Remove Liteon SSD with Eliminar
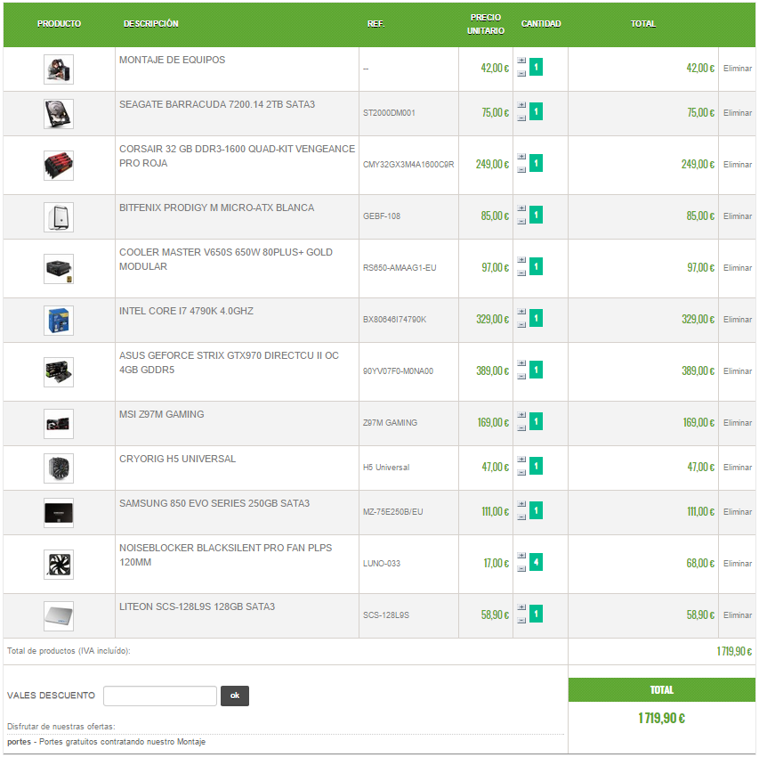The width and height of the screenshot is (759, 757). click(x=738, y=615)
